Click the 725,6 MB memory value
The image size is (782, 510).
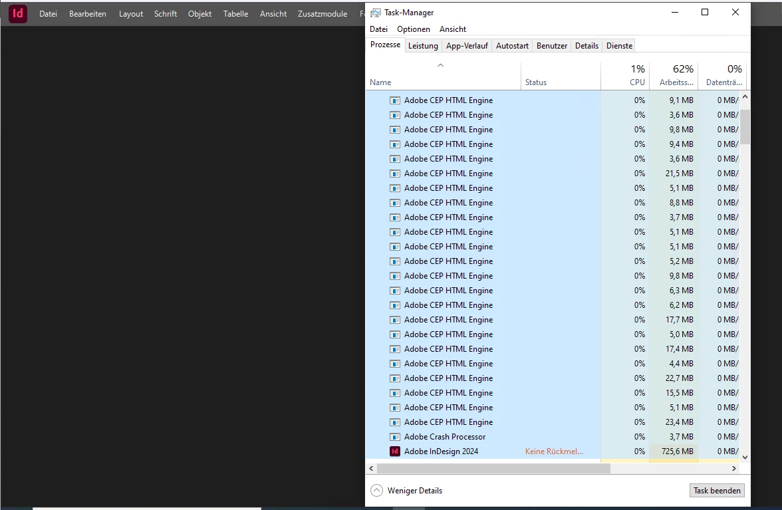pos(677,451)
